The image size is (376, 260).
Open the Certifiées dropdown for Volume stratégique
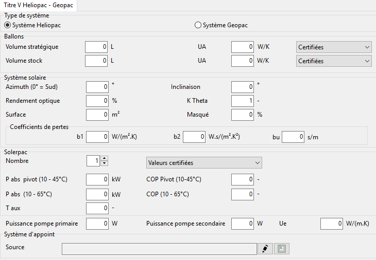tap(334, 47)
